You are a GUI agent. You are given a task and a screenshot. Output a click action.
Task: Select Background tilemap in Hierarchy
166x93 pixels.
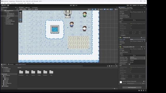click(x=11, y=13)
